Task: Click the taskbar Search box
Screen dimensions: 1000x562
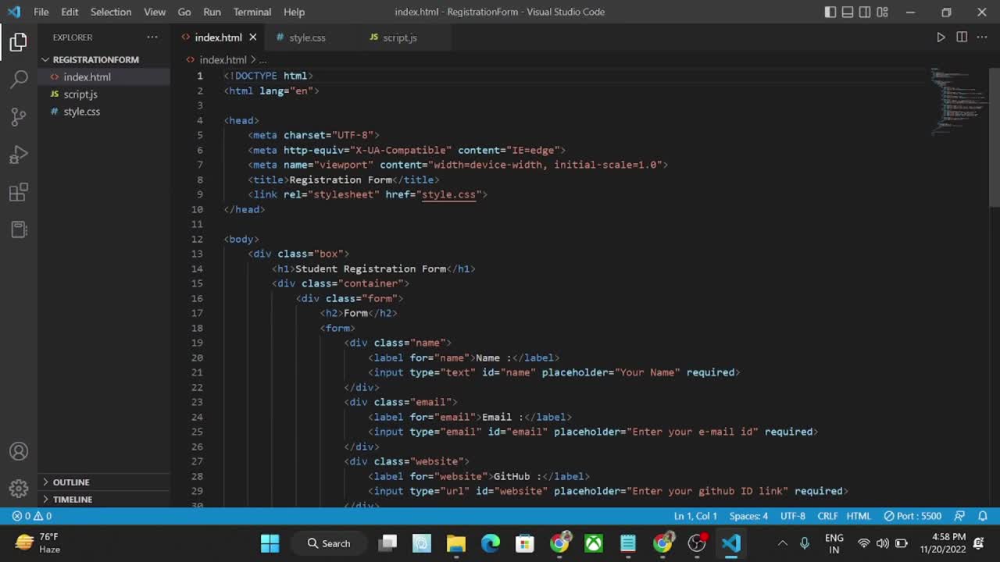Action: click(x=328, y=543)
